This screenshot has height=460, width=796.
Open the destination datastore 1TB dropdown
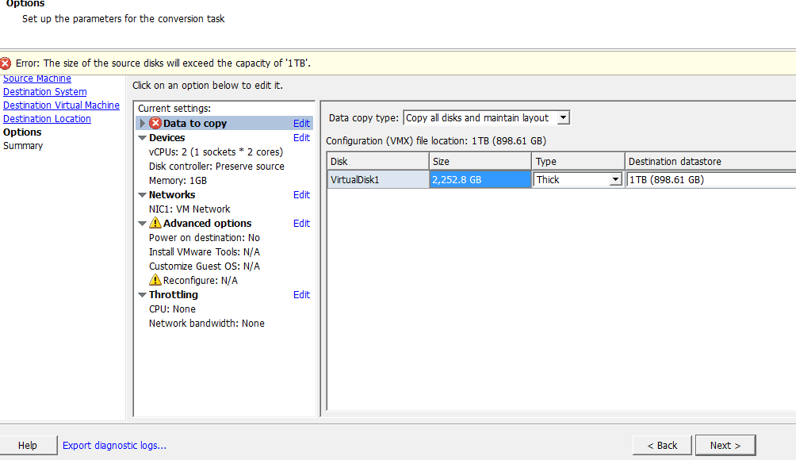point(710,180)
